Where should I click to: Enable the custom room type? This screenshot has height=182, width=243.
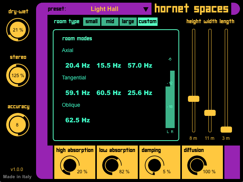148,22
